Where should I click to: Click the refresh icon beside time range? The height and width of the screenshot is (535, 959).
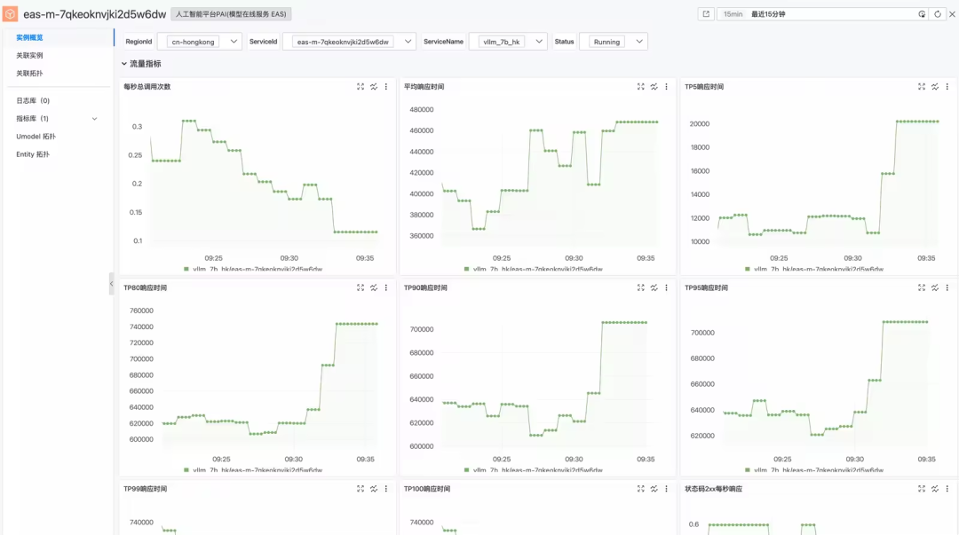pos(938,14)
